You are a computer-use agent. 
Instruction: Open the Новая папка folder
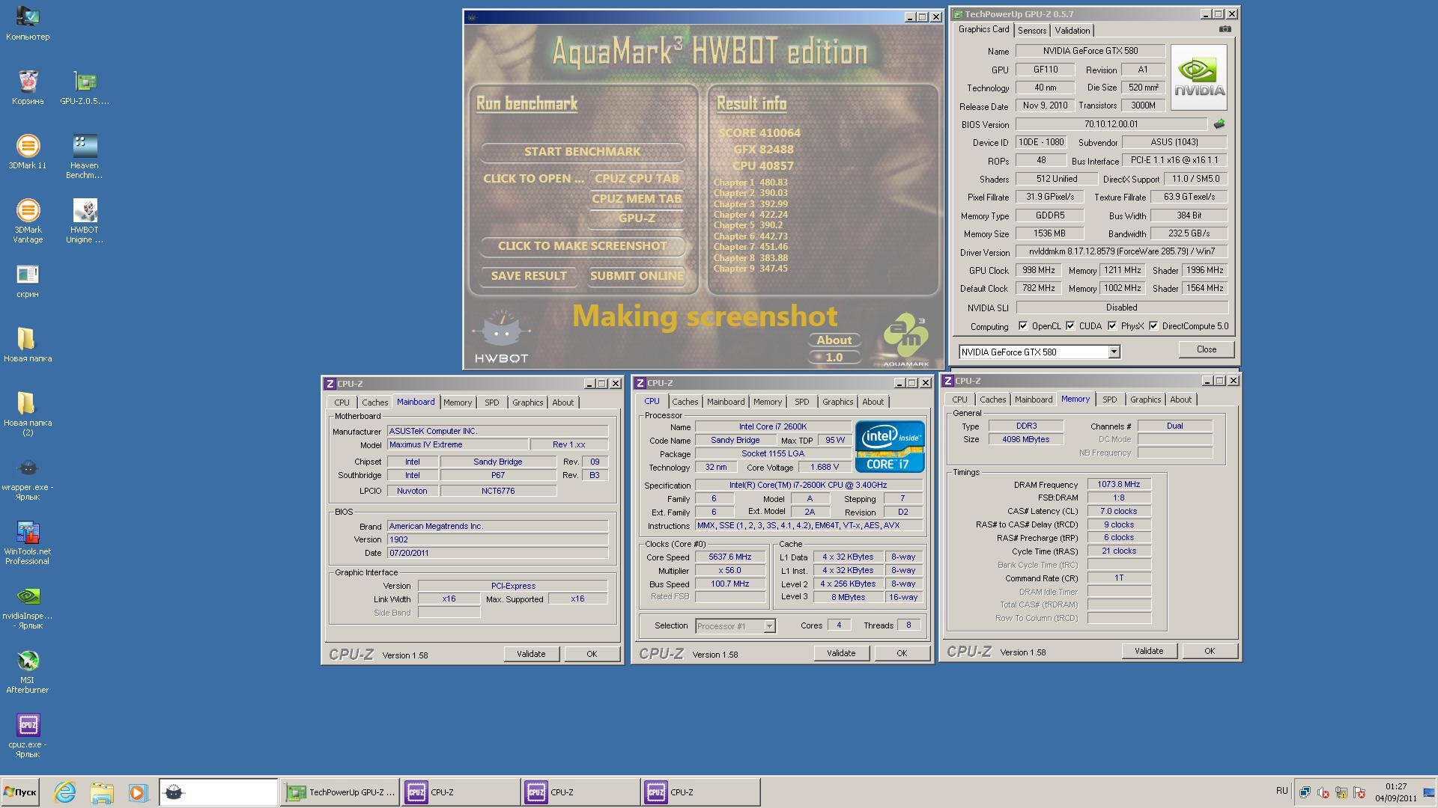pyautogui.click(x=28, y=345)
